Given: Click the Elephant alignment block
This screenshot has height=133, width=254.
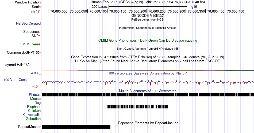Looking at the screenshot, I should (138, 107).
